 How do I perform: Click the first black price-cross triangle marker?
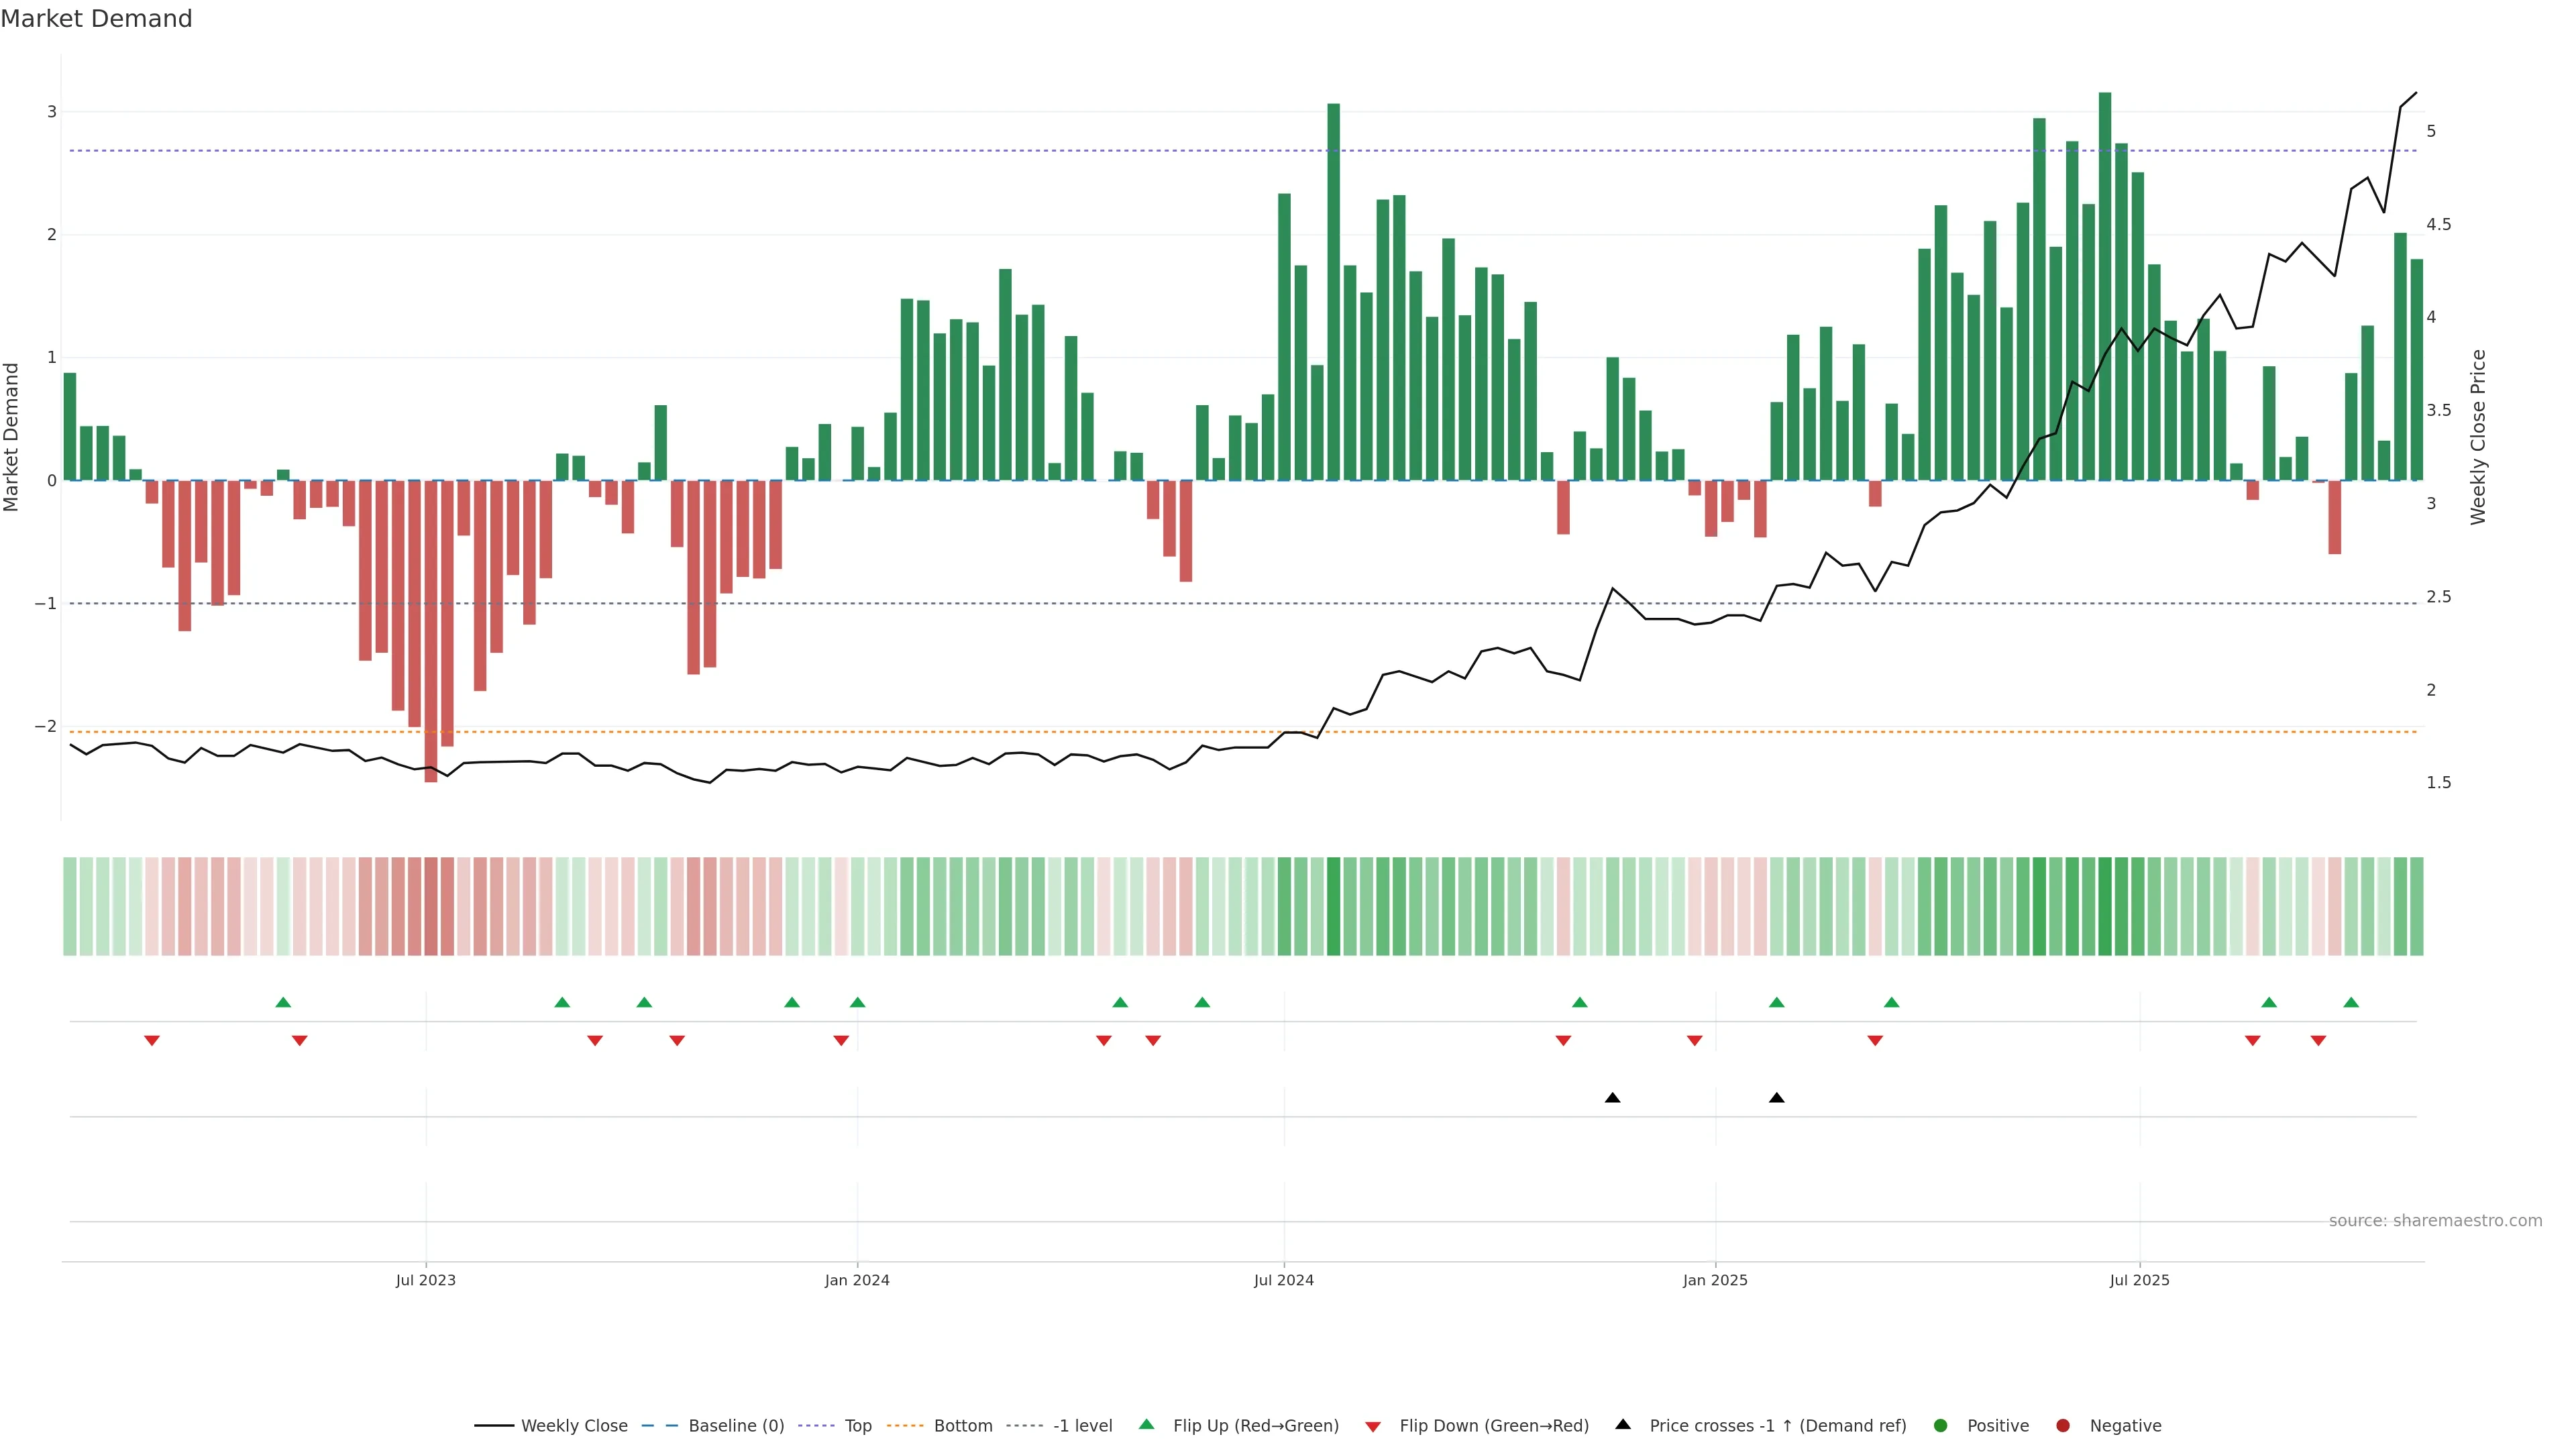[1612, 1098]
